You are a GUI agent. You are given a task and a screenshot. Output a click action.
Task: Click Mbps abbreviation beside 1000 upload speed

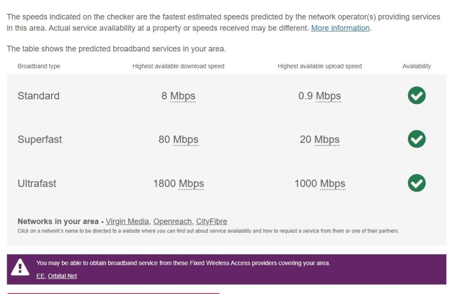click(x=332, y=184)
